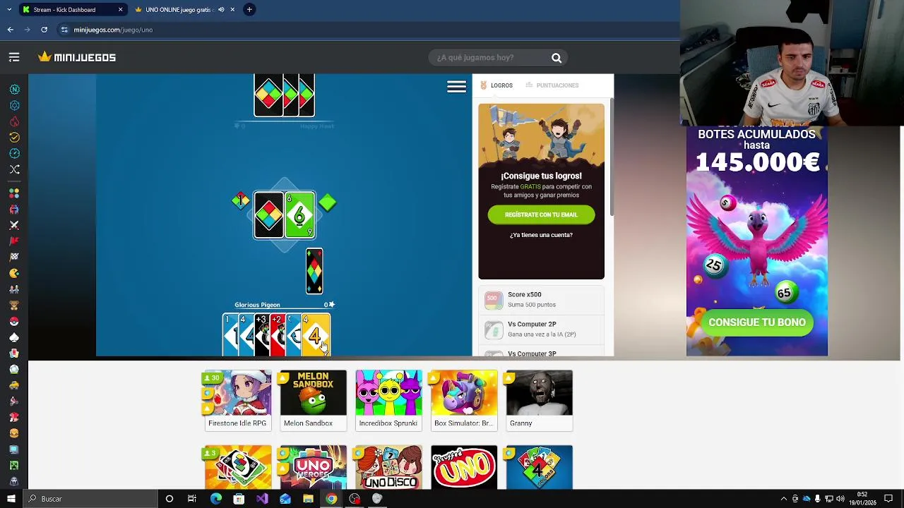904x508 pixels.
Task: Mute the UNO ONLINE tab audio icon
Action: tap(221, 10)
